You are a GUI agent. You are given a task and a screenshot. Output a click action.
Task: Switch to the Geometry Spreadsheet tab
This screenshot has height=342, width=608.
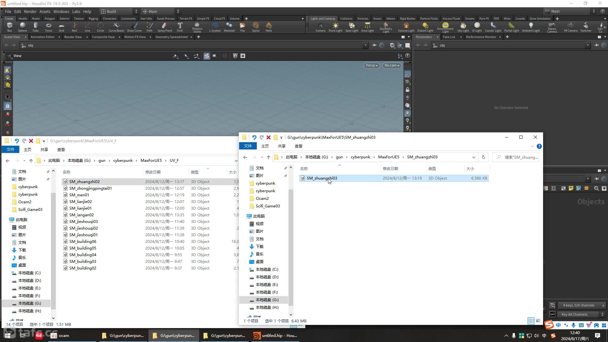click(171, 37)
